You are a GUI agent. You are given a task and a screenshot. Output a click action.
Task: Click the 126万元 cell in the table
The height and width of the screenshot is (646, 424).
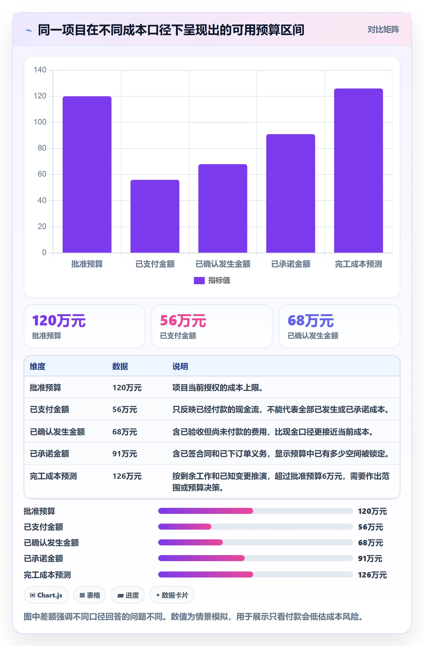click(x=127, y=476)
